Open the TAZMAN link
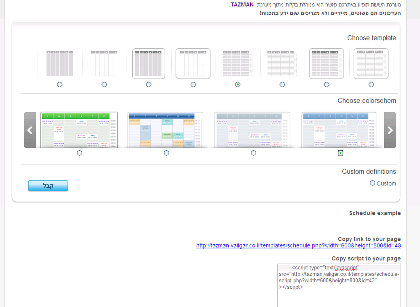Image resolution: width=420 pixels, height=307 pixels. 242,5
